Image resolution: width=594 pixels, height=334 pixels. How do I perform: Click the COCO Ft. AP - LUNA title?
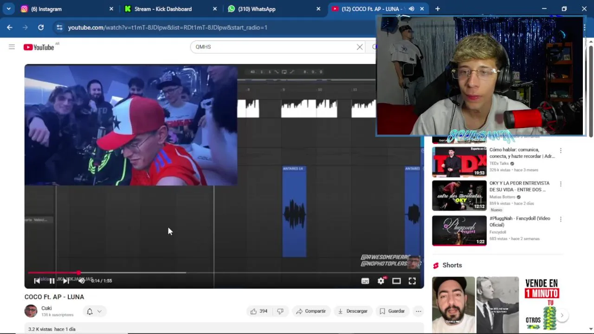tap(54, 297)
